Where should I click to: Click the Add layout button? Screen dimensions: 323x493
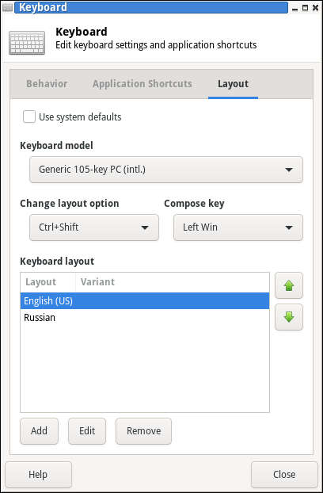pos(40,431)
